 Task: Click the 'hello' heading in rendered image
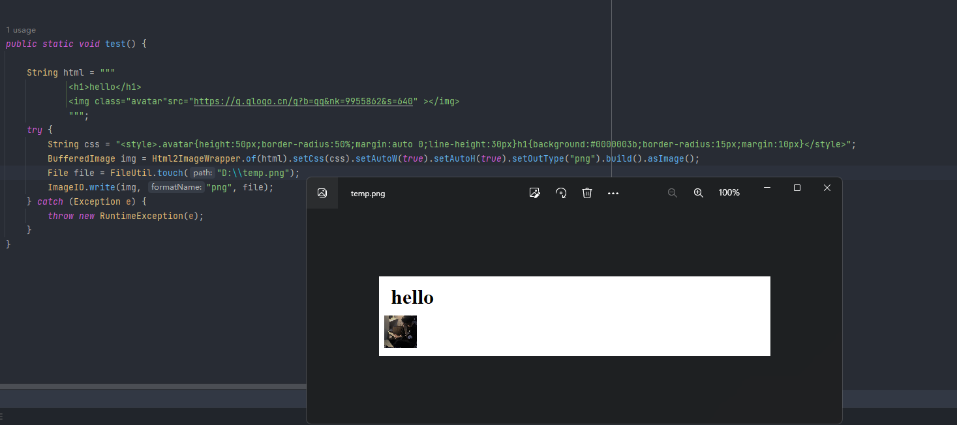(412, 297)
